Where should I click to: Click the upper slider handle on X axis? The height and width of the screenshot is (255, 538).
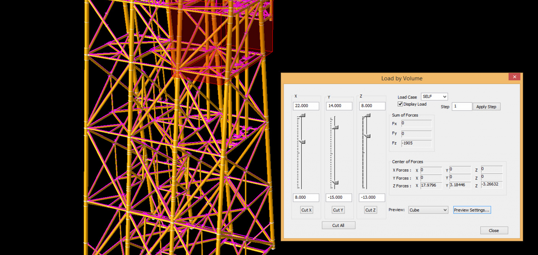coord(302,115)
